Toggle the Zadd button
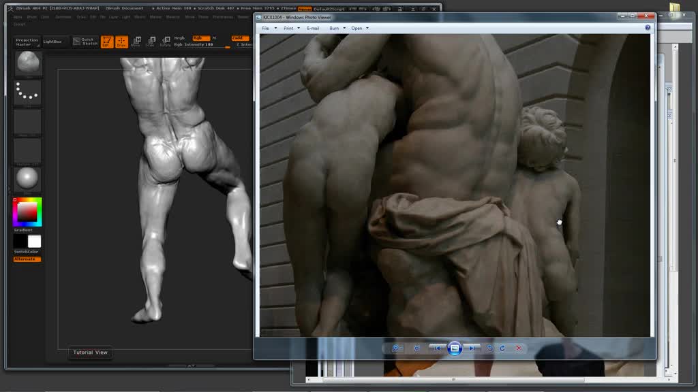Viewport: 698px width, 392px height. 239,38
